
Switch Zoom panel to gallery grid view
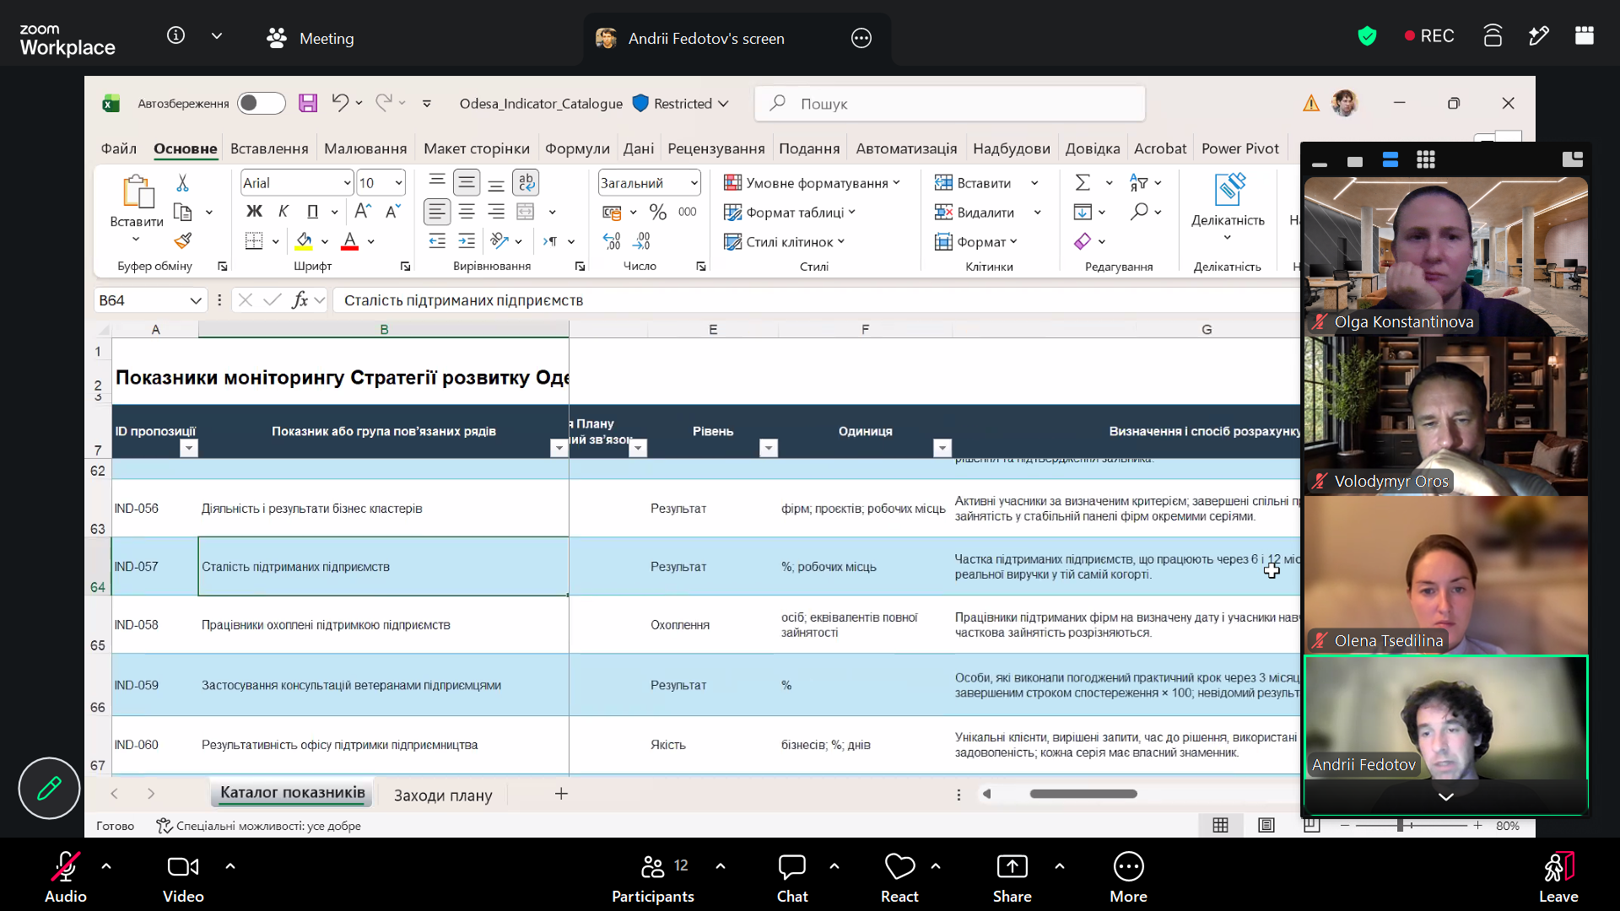(1426, 160)
